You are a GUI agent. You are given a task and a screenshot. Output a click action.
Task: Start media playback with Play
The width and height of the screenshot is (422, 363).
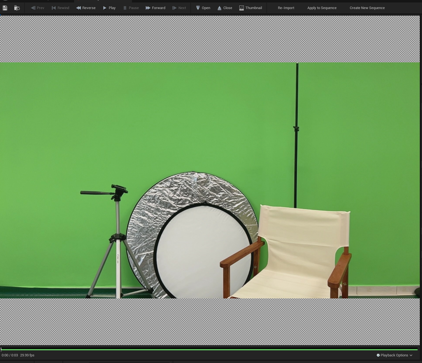109,8
